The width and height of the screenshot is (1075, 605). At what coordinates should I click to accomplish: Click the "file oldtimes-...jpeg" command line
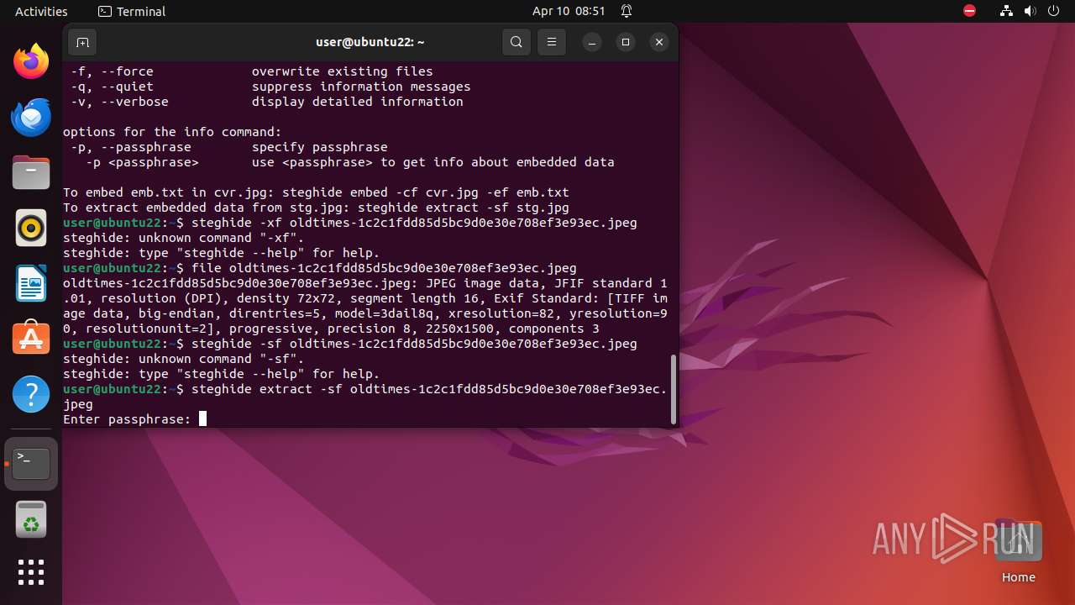point(320,268)
